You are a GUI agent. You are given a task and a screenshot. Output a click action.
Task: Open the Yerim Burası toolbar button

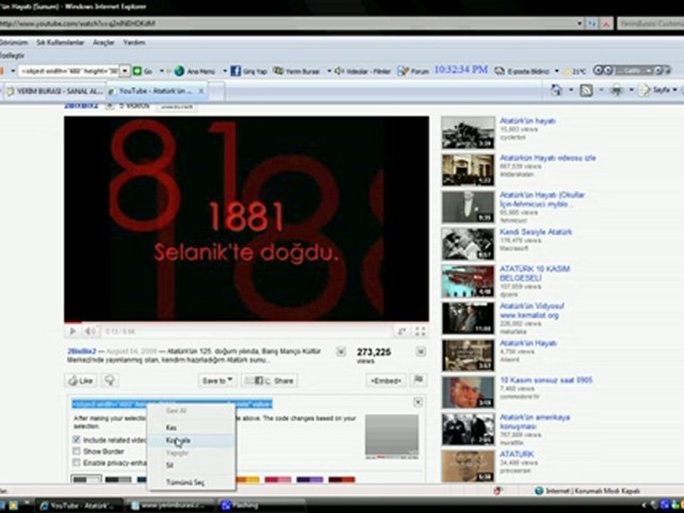[x=296, y=71]
